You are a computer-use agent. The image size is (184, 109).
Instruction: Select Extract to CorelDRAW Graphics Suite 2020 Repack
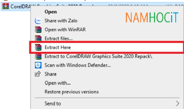99,56
